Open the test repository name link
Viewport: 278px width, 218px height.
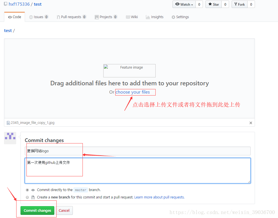point(38,4)
